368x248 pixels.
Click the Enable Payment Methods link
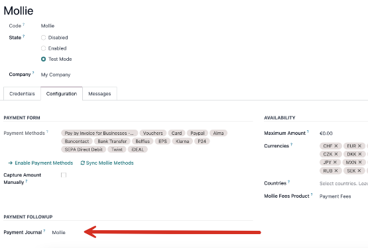(44, 163)
